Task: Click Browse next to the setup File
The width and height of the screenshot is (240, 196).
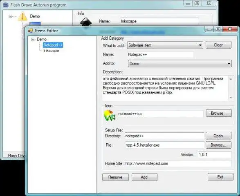Action: pos(218,145)
